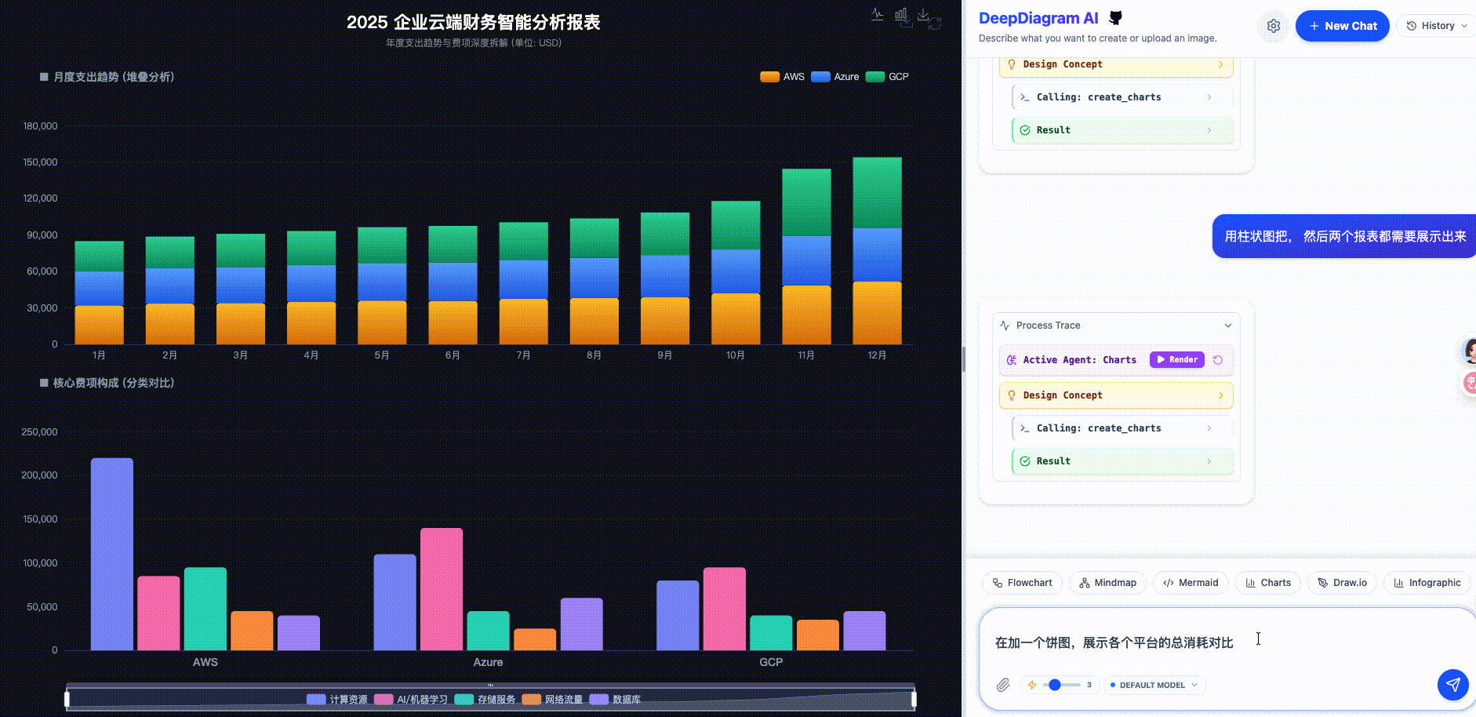Click the retry icon next to Render

click(x=1218, y=360)
